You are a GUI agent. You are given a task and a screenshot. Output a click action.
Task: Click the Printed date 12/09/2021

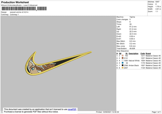[x=107, y=112]
